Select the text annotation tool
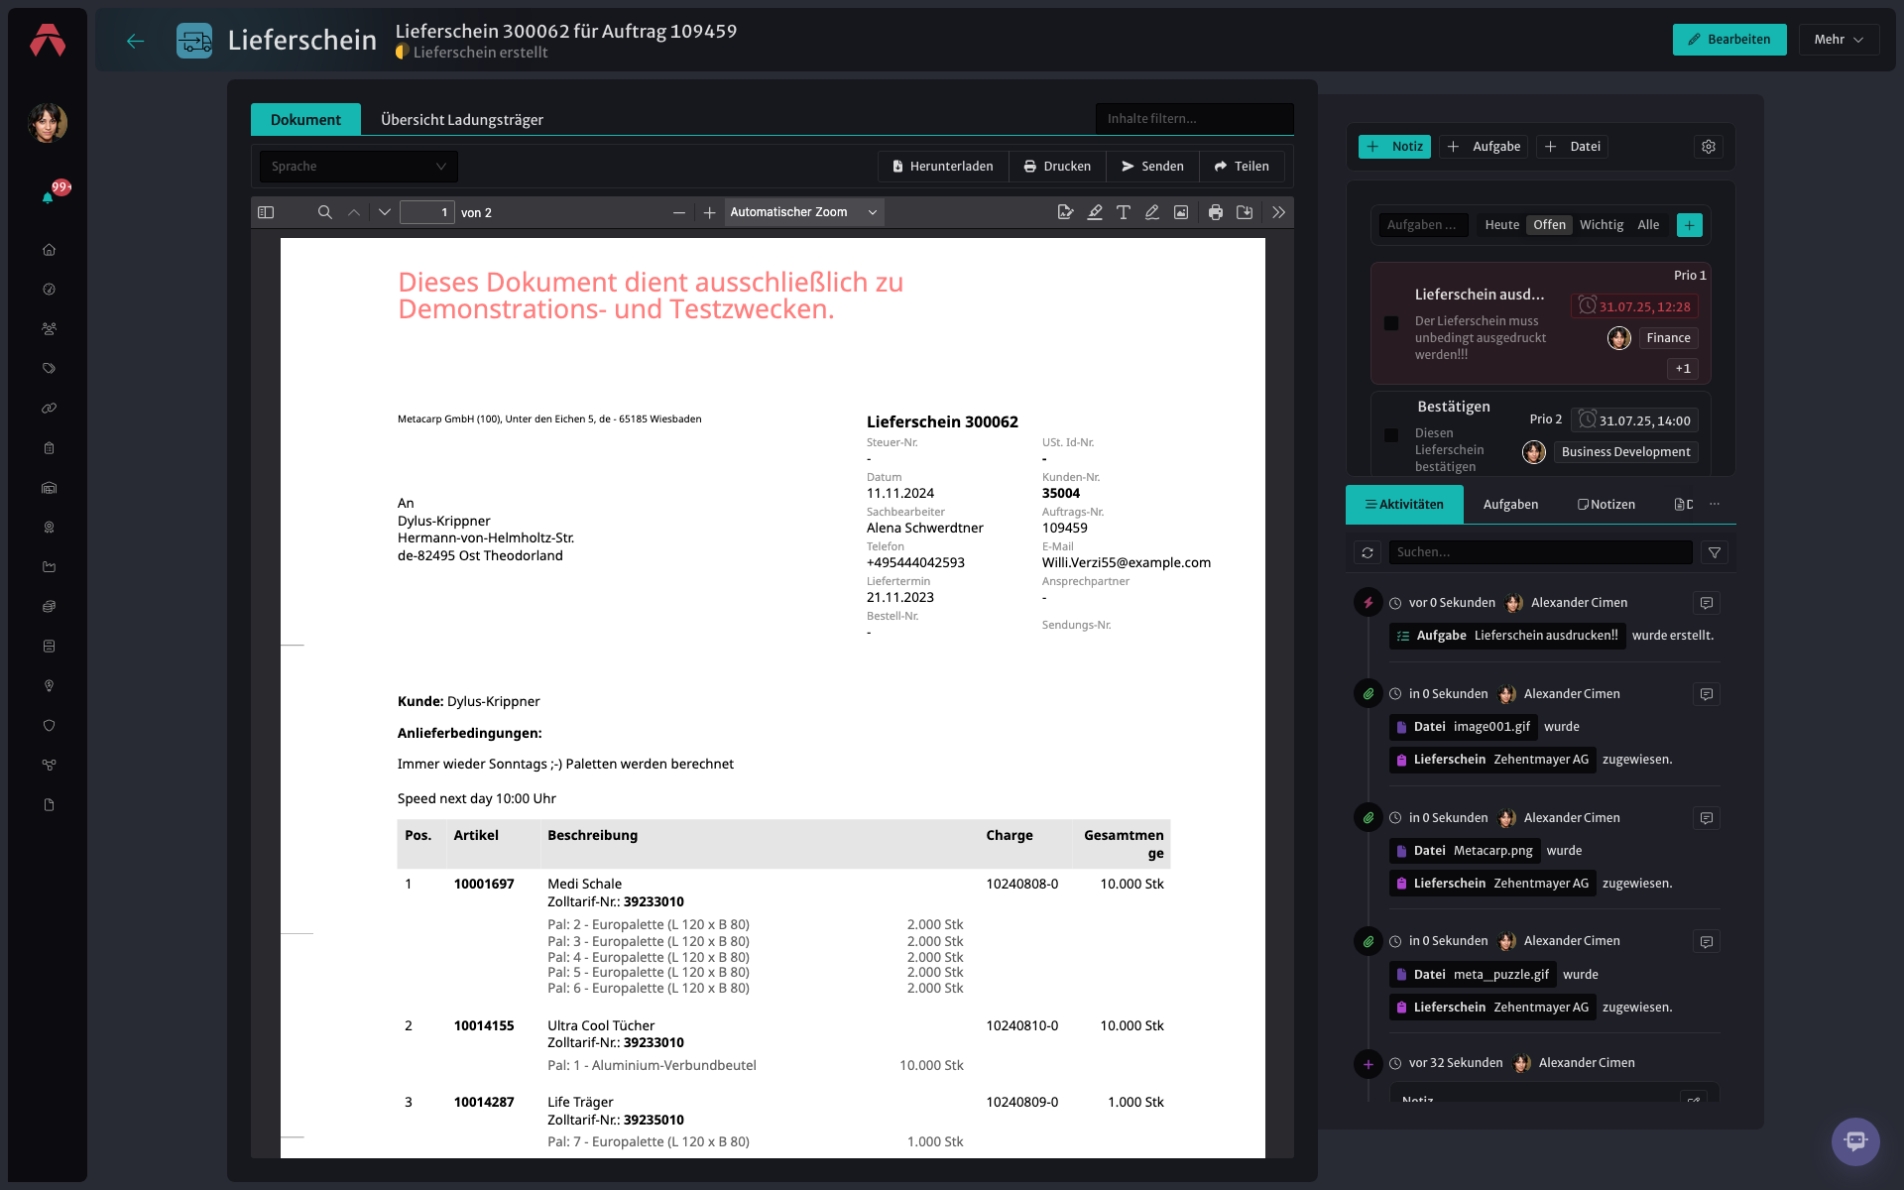 1124,212
